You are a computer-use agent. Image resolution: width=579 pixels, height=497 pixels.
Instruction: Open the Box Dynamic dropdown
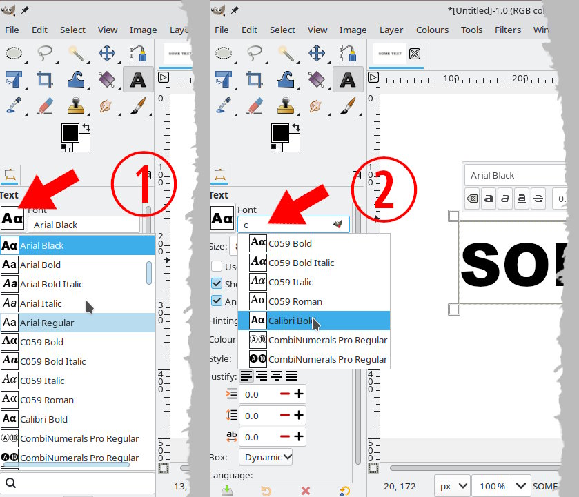pyautogui.click(x=266, y=457)
